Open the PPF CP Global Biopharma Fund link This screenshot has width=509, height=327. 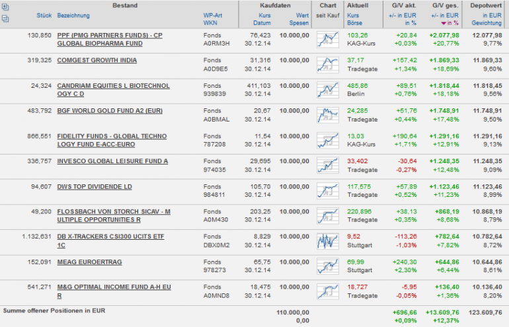tap(110, 39)
